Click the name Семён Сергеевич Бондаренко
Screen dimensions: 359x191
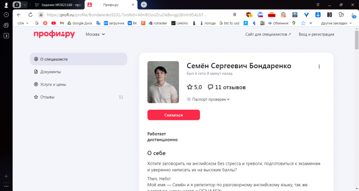click(239, 66)
